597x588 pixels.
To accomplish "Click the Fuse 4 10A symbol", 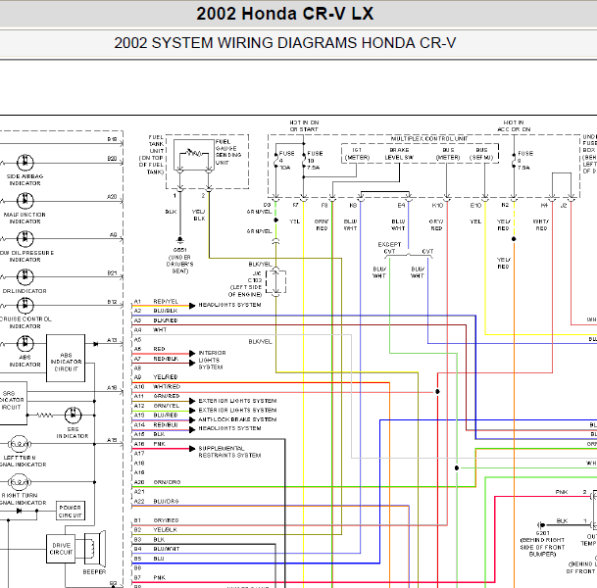I will coord(276,160).
